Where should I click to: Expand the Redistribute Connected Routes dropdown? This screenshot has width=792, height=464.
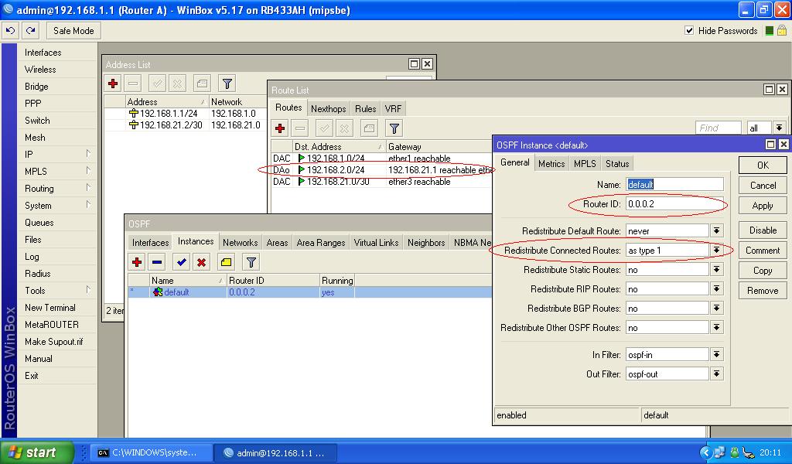tap(717, 251)
